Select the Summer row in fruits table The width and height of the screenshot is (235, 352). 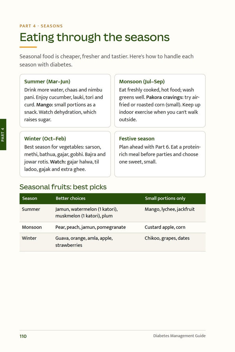[112, 213]
